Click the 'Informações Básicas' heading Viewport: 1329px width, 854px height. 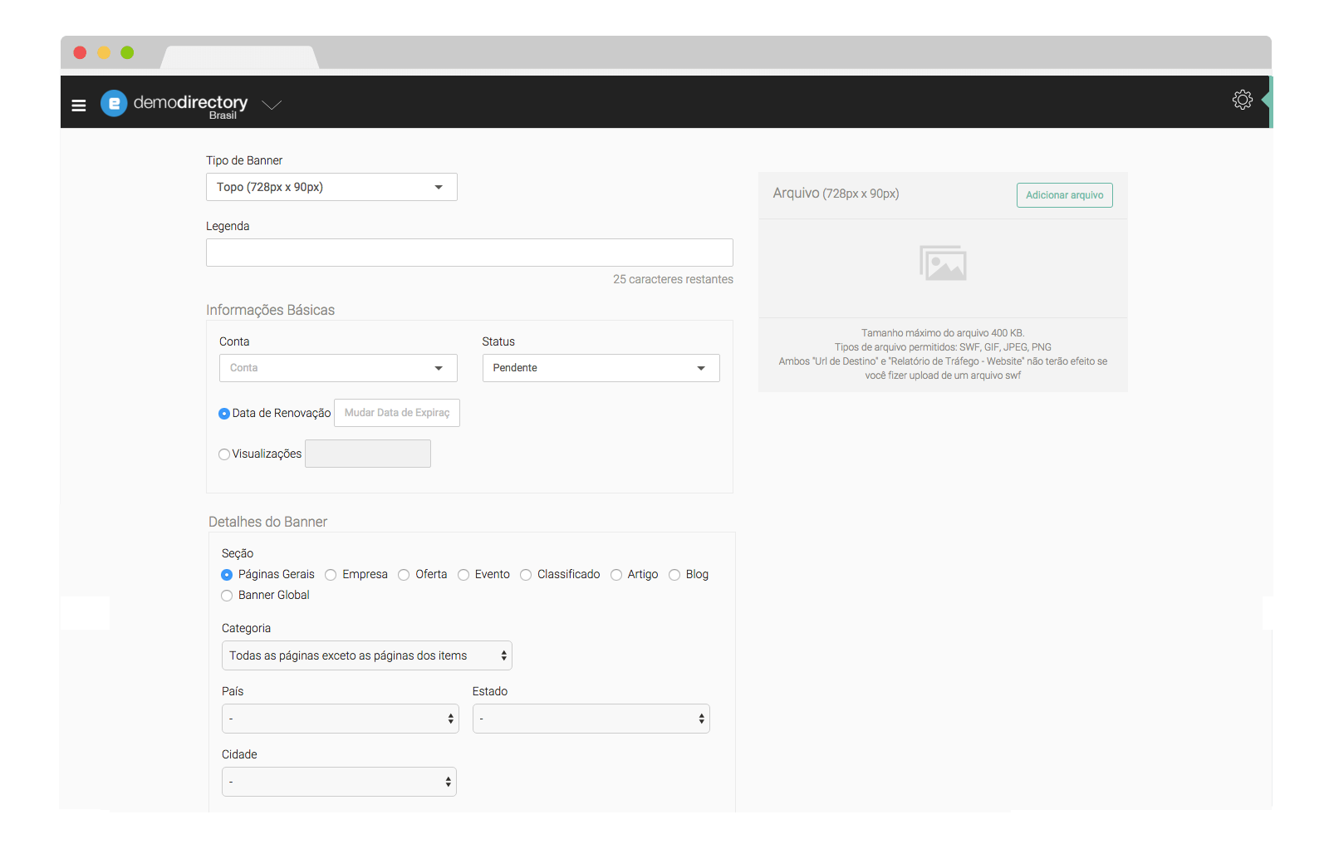(x=270, y=310)
